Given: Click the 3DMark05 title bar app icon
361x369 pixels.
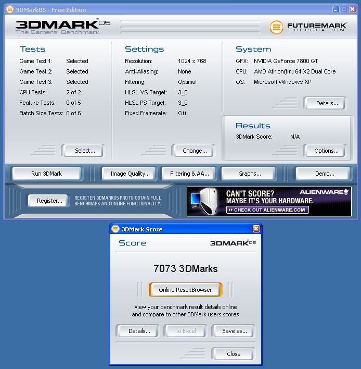Looking at the screenshot, I should [x=10, y=9].
